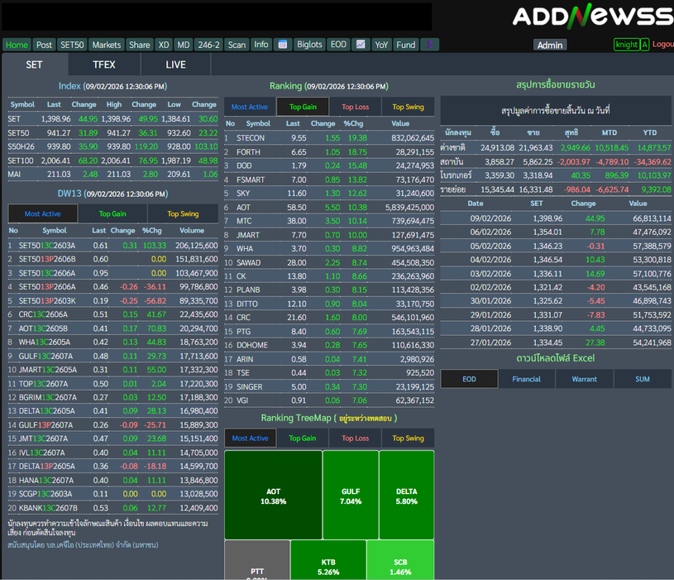Open the Biglots toolbar item
The height and width of the screenshot is (580, 674).
(309, 45)
